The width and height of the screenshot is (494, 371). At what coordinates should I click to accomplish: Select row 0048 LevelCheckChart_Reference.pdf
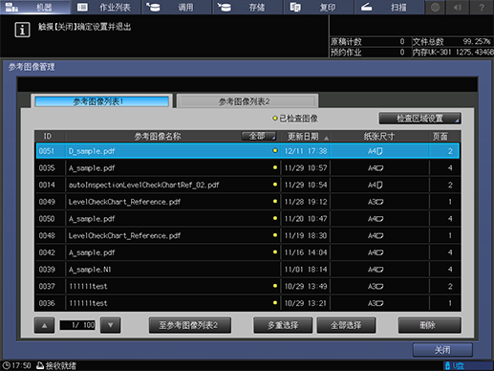247,235
